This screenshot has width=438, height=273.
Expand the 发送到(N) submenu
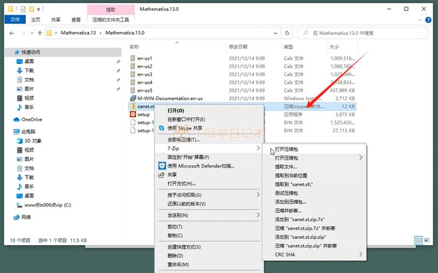tap(258, 215)
